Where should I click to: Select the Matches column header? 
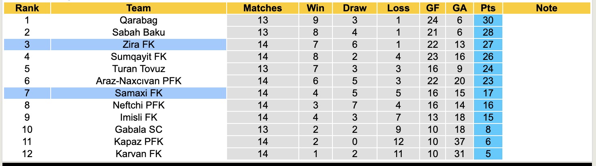262,8
